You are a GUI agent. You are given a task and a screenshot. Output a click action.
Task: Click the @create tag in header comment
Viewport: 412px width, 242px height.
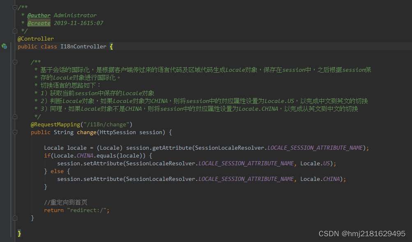[39, 23]
